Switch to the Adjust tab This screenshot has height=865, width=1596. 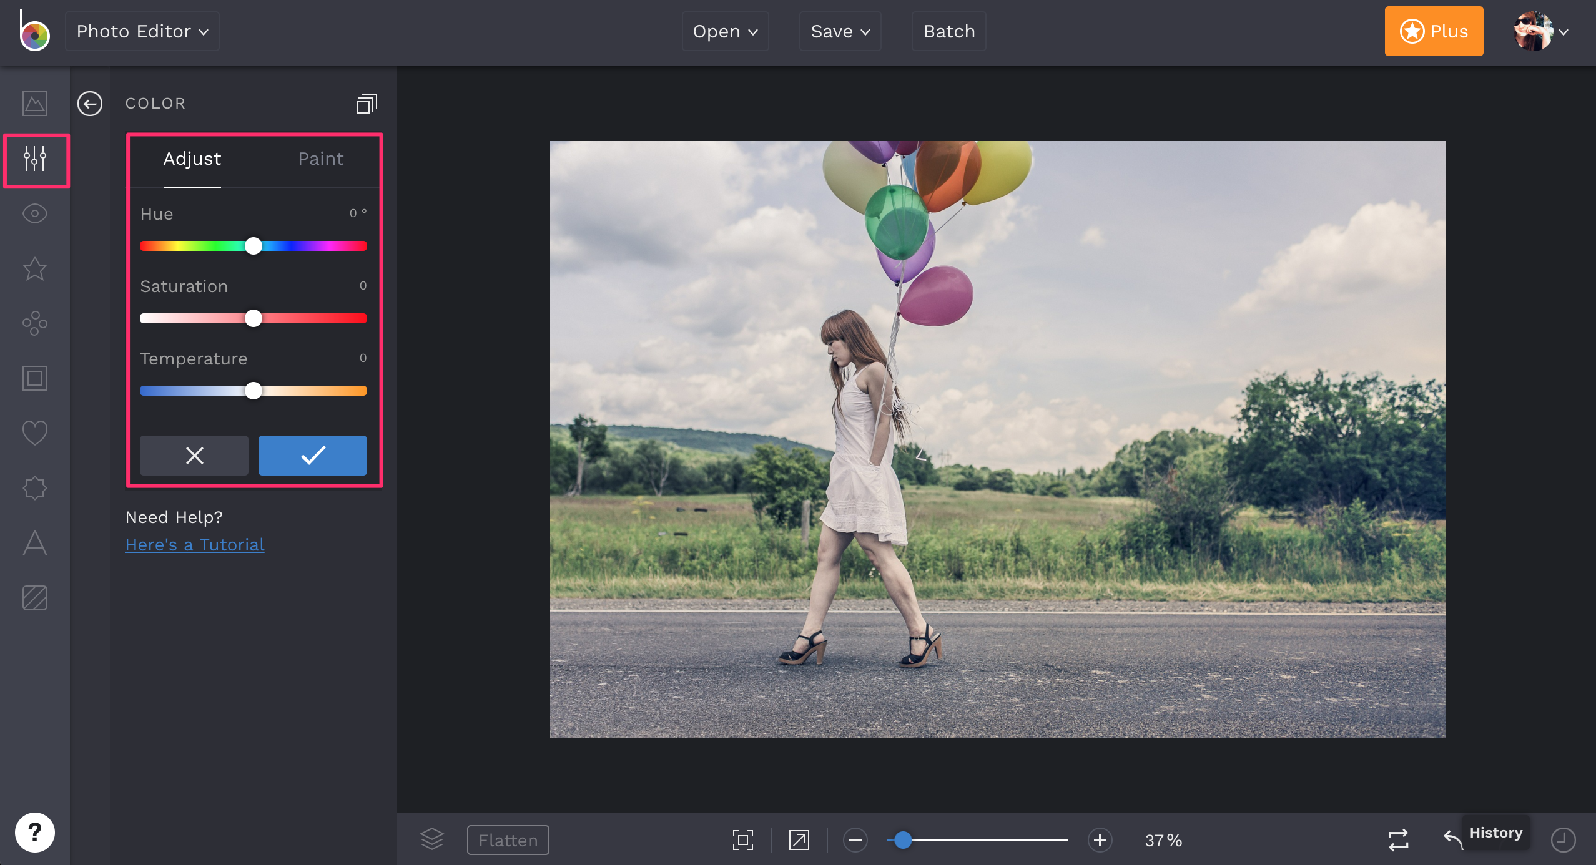(x=192, y=159)
